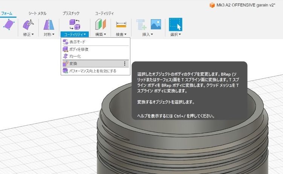Click the Modify (修正) edit form icon
The width and height of the screenshot is (283, 174).
point(28,25)
